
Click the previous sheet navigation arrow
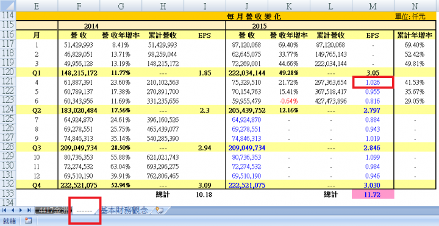(13, 210)
